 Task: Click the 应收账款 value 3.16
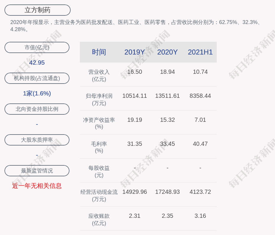point(200,216)
